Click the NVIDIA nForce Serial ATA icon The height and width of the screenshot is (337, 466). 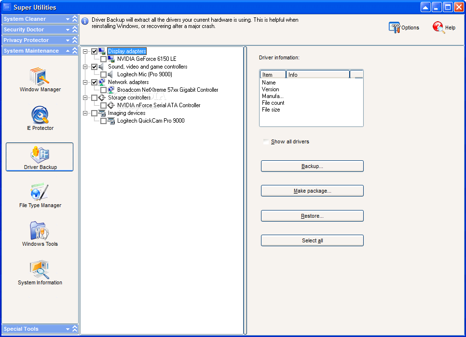pyautogui.click(x=111, y=105)
